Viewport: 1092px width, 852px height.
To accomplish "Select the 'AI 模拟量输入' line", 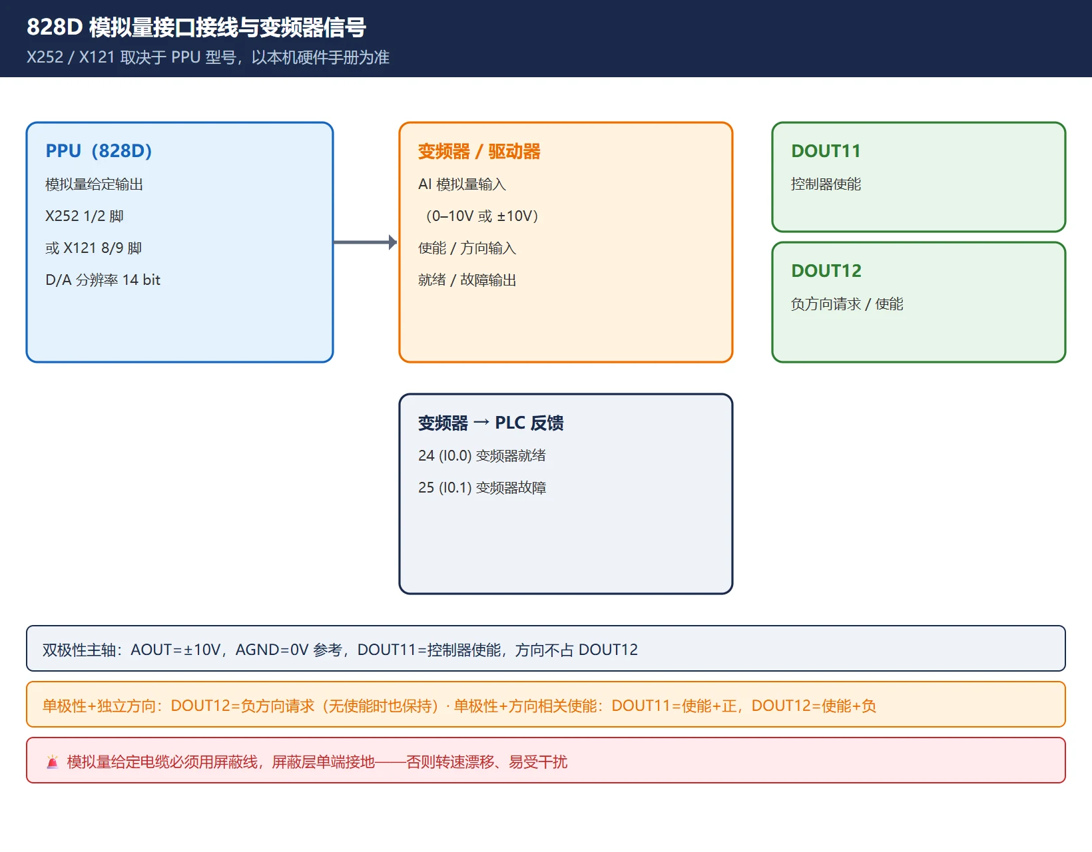I will pyautogui.click(x=462, y=184).
